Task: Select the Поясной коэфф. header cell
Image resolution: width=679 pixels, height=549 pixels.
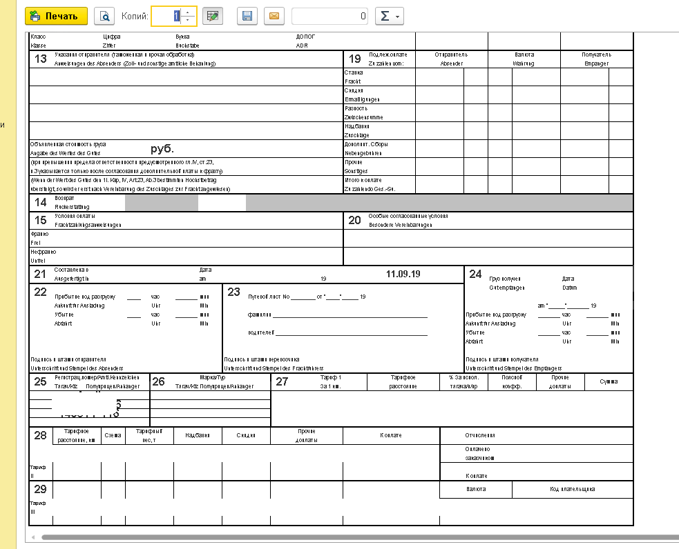Action: pos(512,381)
